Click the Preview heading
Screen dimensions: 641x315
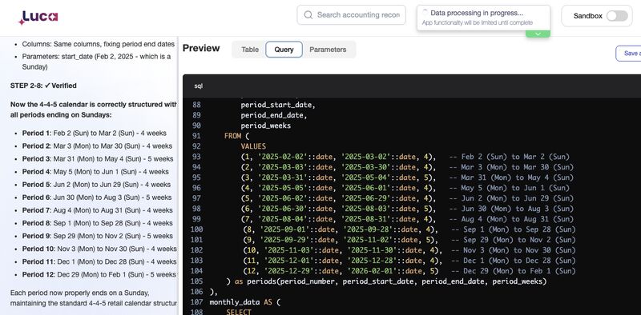[x=201, y=48]
